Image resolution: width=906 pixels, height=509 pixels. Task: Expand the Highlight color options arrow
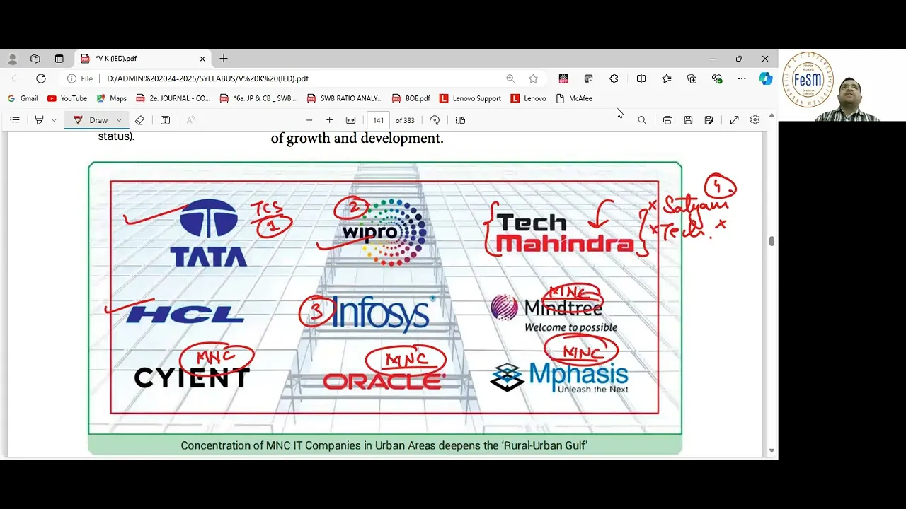[x=54, y=120]
